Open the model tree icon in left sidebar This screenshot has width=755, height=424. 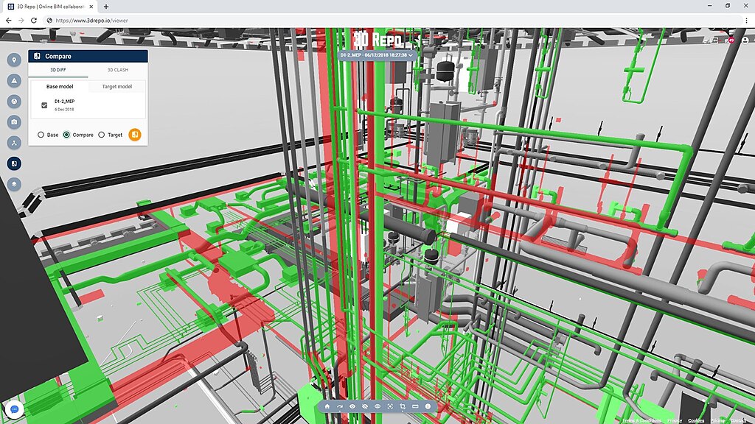coord(13,143)
